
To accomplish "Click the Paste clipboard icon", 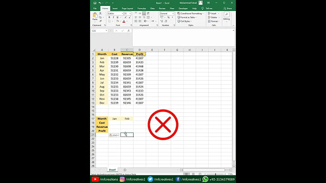I will 95,15.
